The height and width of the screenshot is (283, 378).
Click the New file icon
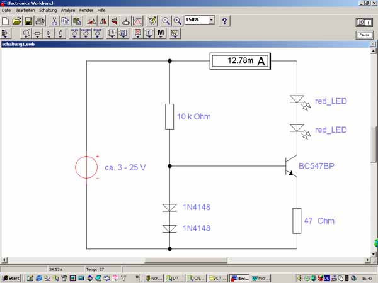click(6, 21)
